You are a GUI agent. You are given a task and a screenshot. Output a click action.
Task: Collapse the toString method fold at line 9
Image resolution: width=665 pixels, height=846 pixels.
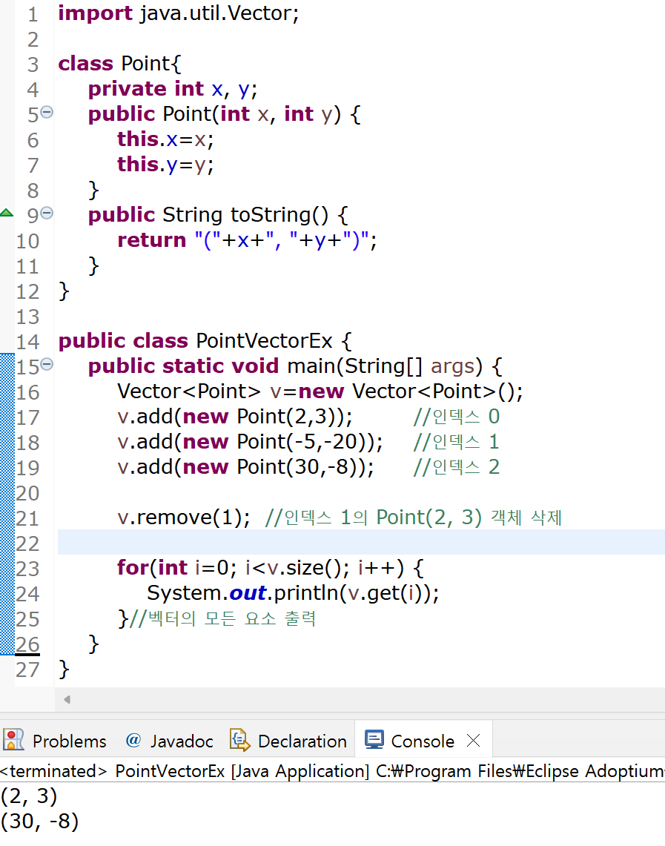(x=47, y=213)
